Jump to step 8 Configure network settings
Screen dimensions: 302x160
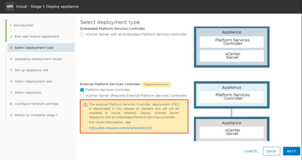click(36, 104)
